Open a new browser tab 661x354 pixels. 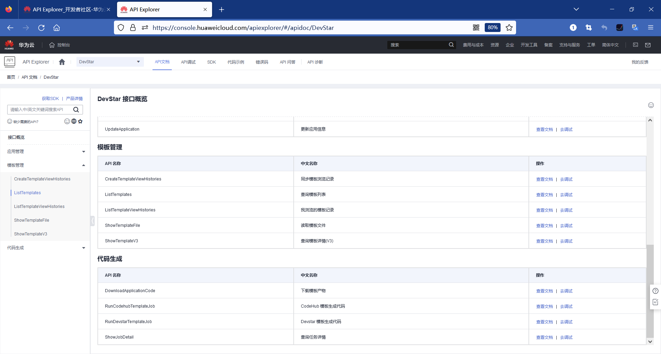pyautogui.click(x=221, y=10)
